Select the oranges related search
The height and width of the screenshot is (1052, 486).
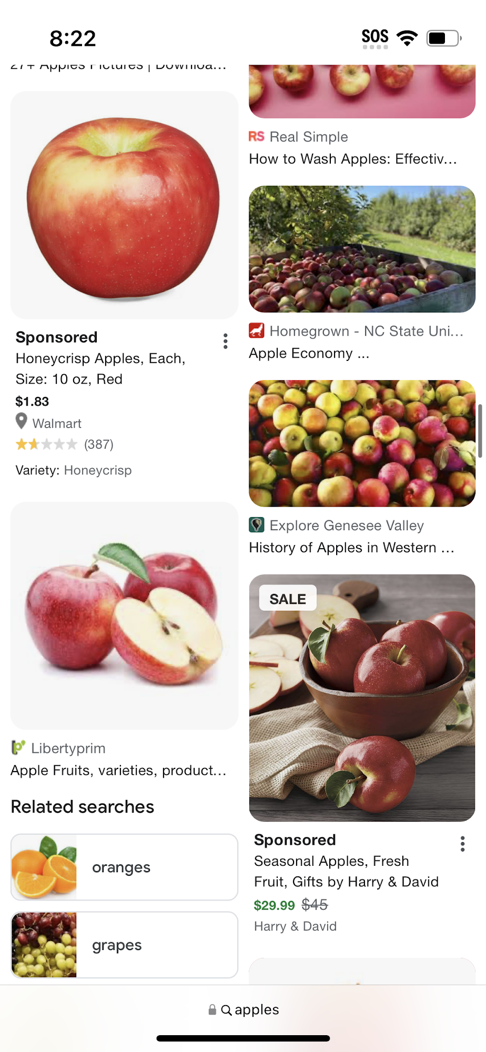[124, 867]
